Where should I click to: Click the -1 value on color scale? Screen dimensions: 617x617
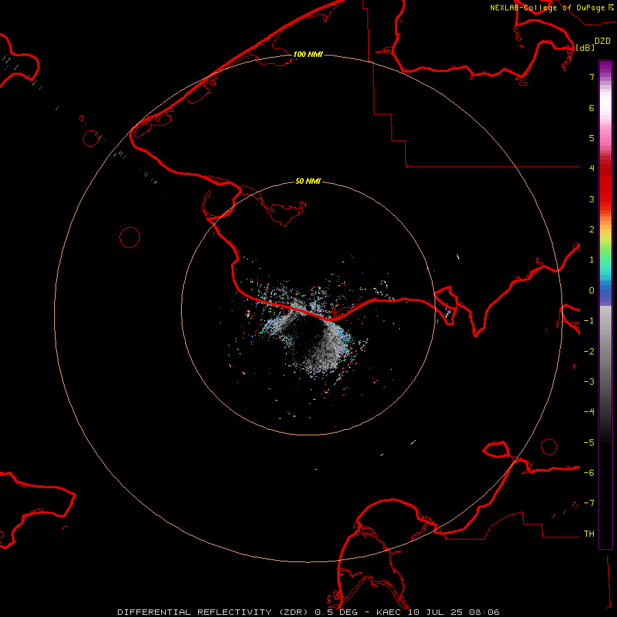click(x=589, y=321)
